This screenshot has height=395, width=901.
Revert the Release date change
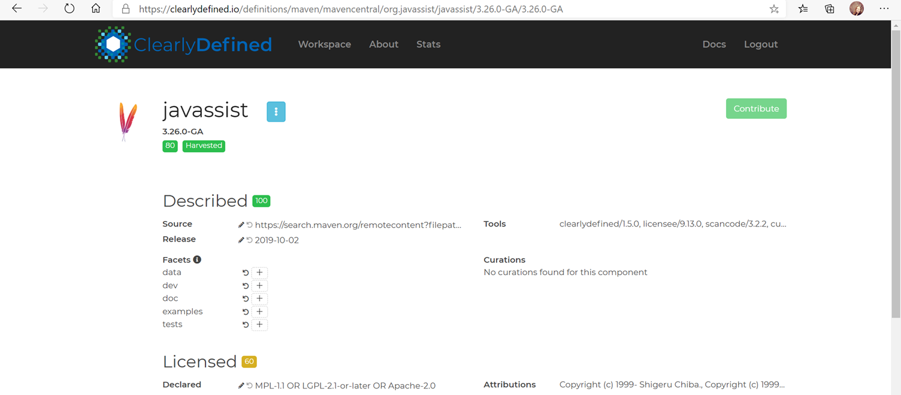point(250,240)
